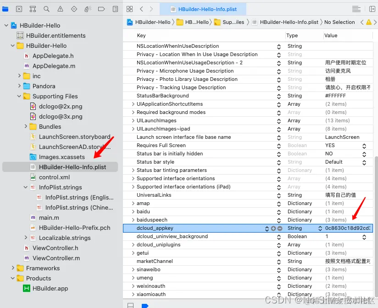Click the HB...Hello folder in jump bar
Viewport: 378px width, 308px height.
point(193,22)
